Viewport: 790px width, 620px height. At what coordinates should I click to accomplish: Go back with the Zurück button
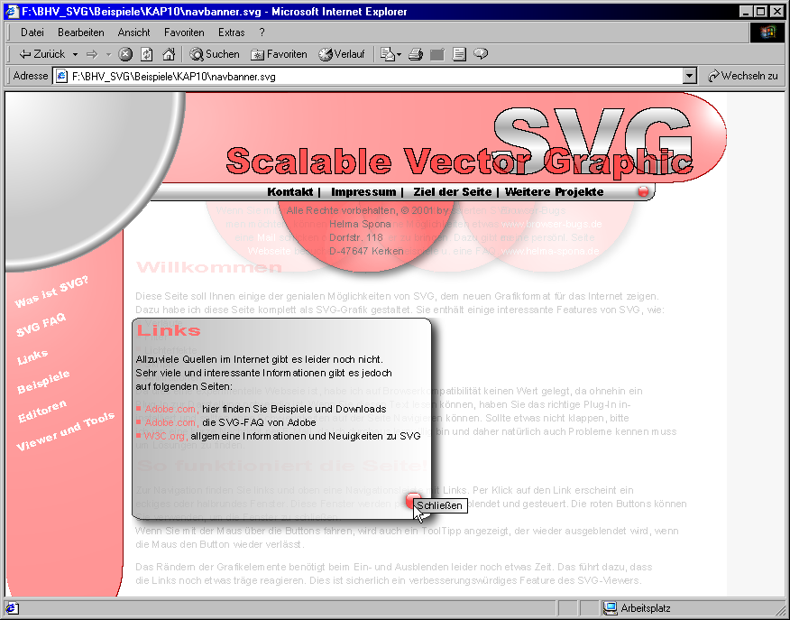coord(41,54)
